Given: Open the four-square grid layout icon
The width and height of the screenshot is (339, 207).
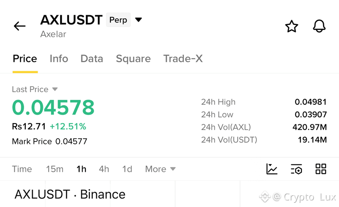Looking at the screenshot, I should [x=321, y=169].
